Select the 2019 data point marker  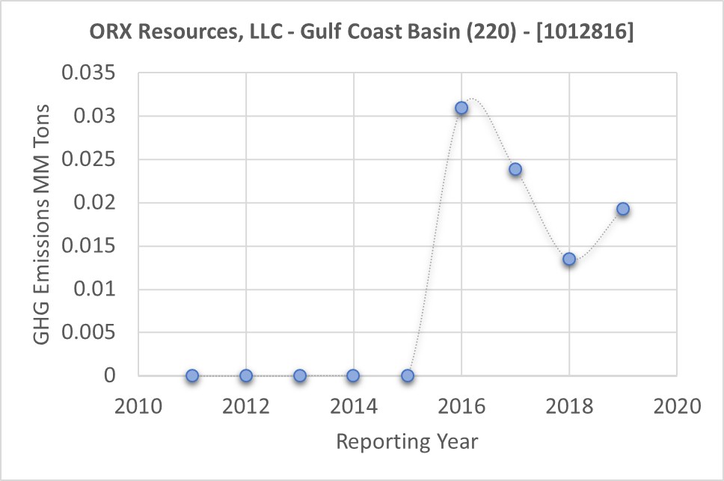pos(623,209)
